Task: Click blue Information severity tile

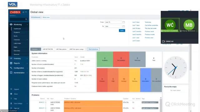Action: [x=146, y=80]
